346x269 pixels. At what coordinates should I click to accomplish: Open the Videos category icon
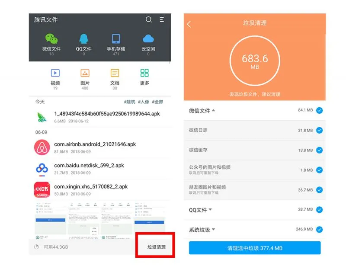[55, 73]
